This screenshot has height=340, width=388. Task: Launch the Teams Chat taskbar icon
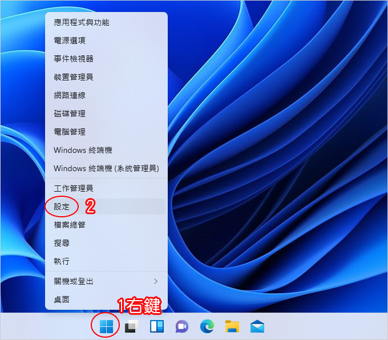(182, 326)
